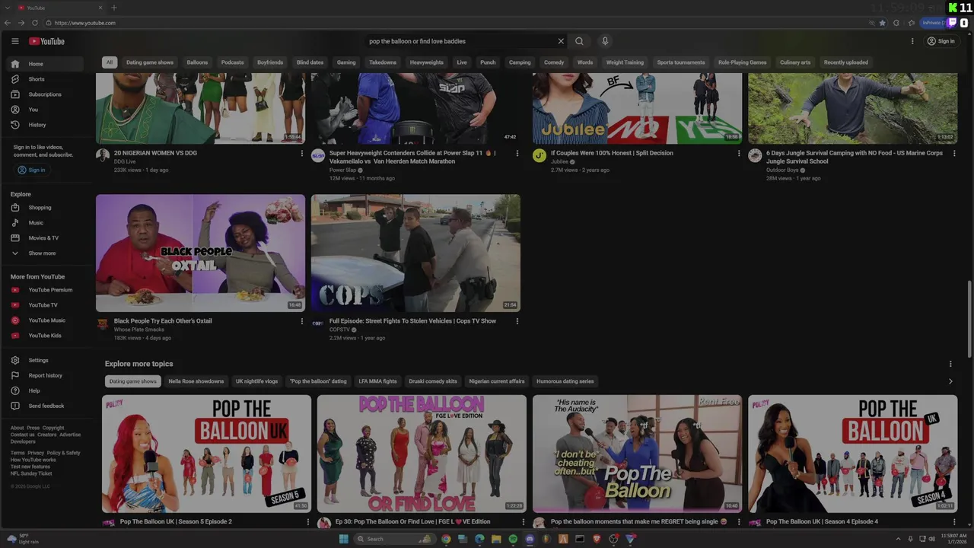Select the Recently uploaded chip
Viewport: 974px width, 548px height.
(846, 62)
